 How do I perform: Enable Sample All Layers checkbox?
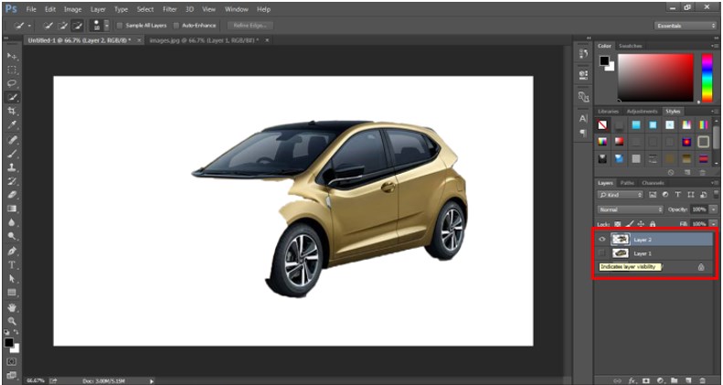click(x=120, y=26)
